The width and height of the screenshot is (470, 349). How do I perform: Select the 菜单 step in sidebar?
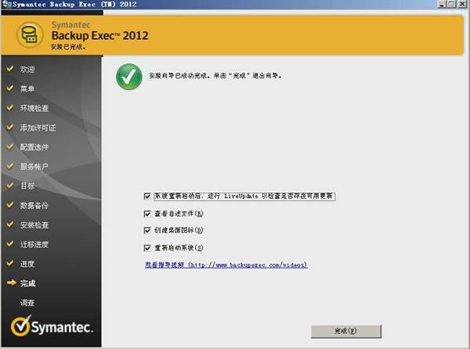tap(27, 88)
